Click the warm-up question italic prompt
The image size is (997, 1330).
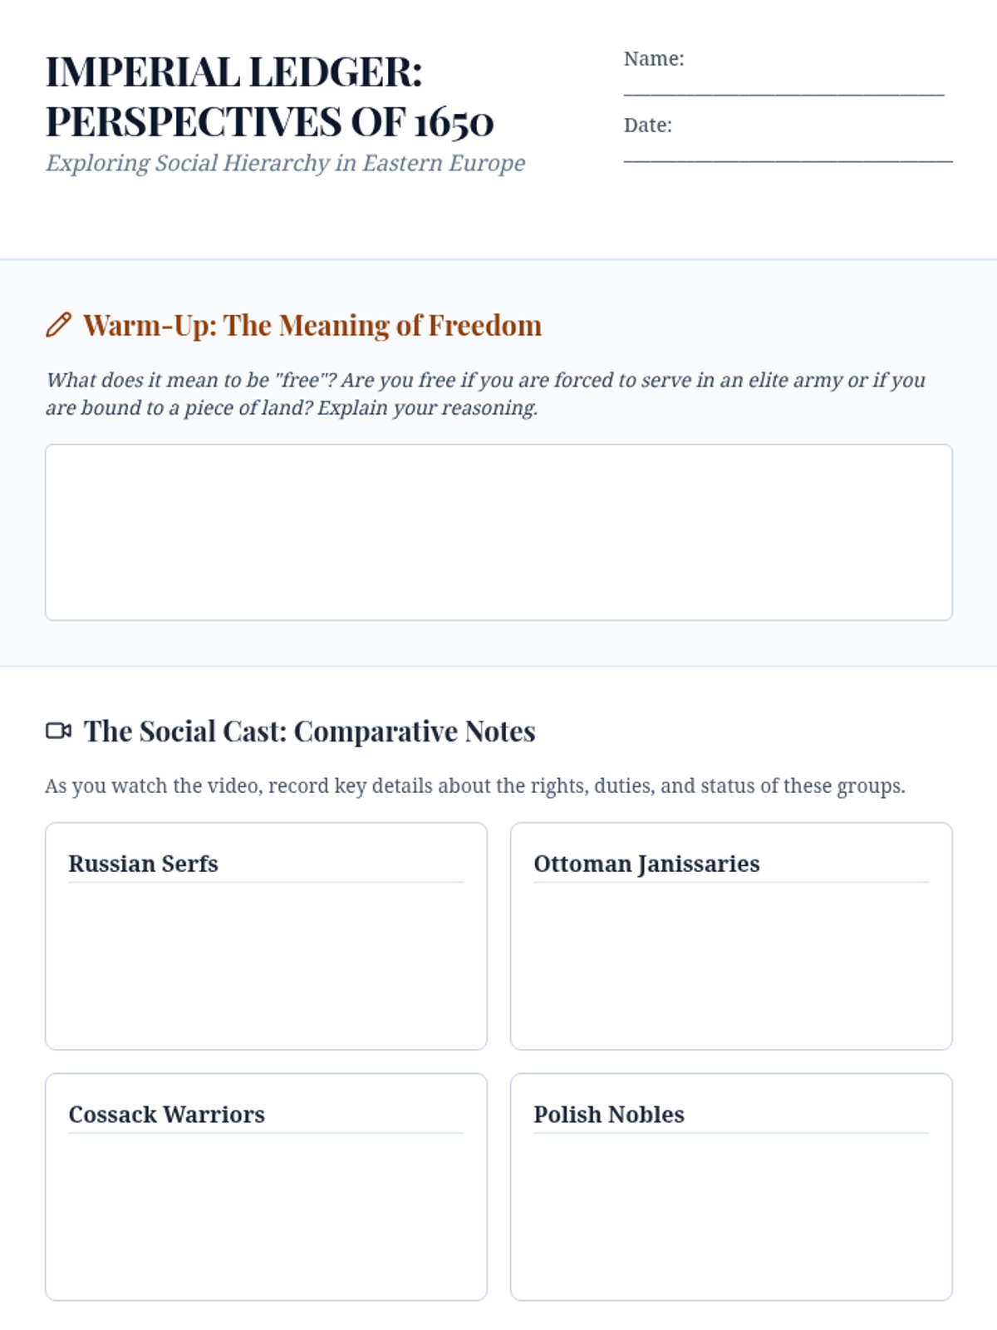click(x=485, y=393)
